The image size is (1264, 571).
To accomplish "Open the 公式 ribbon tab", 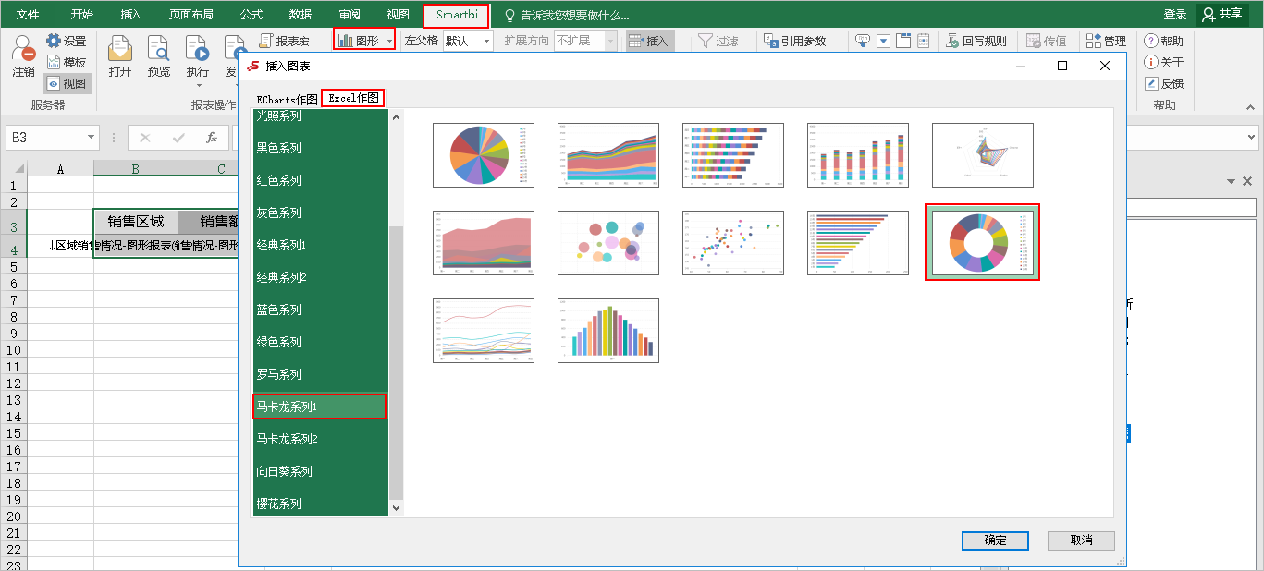I will coord(251,15).
